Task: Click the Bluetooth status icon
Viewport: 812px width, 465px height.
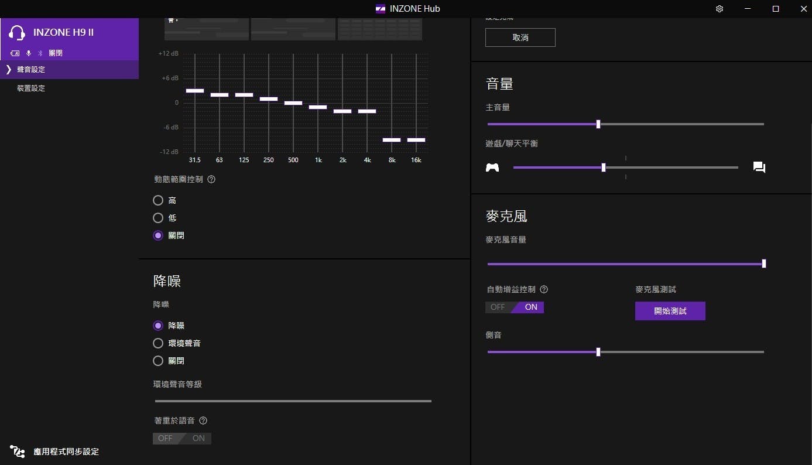Action: [40, 53]
